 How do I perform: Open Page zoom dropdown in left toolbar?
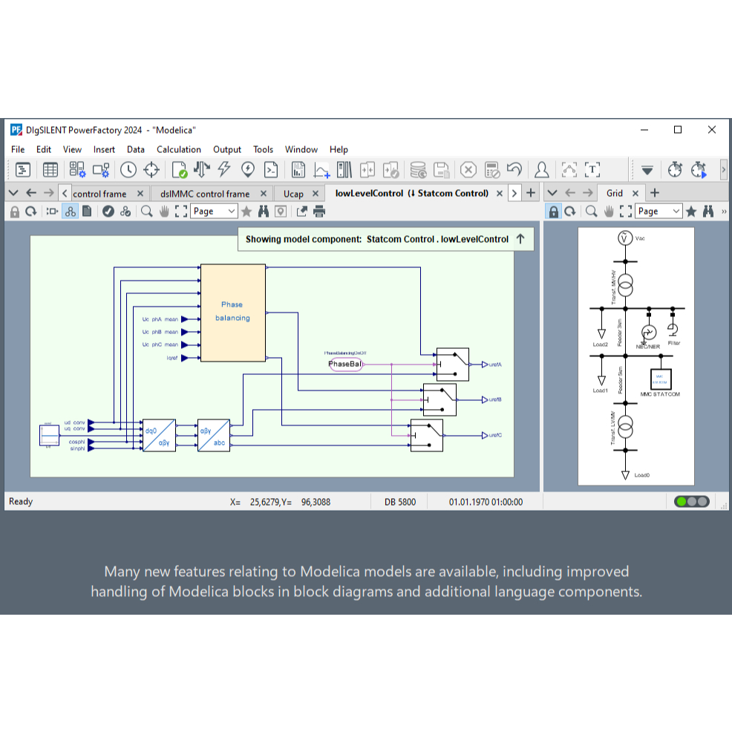[214, 212]
